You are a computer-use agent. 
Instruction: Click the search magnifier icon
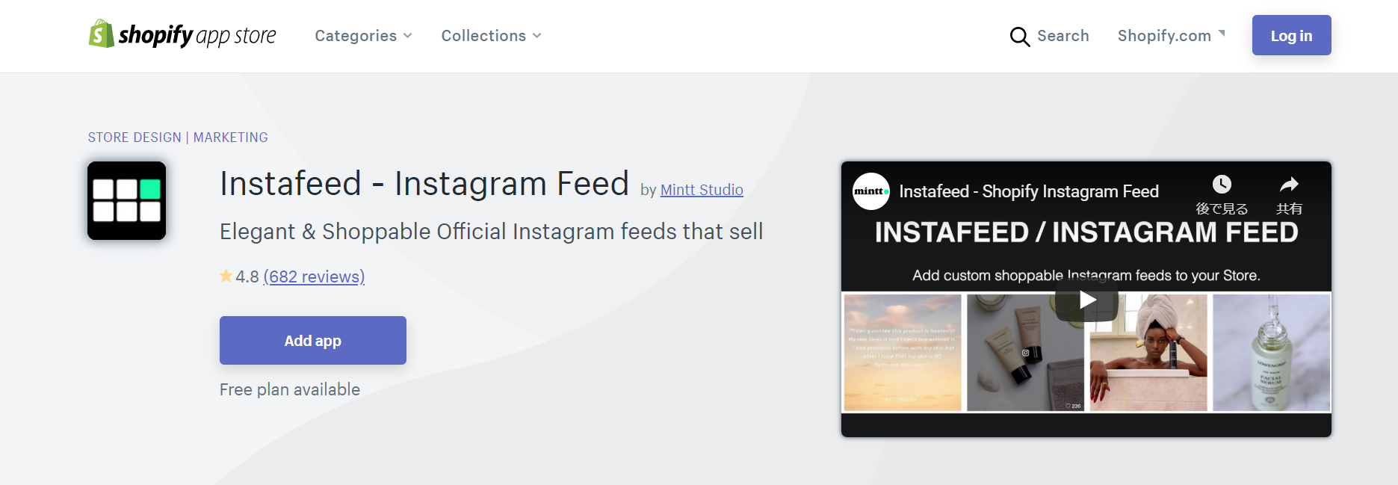pos(1019,37)
